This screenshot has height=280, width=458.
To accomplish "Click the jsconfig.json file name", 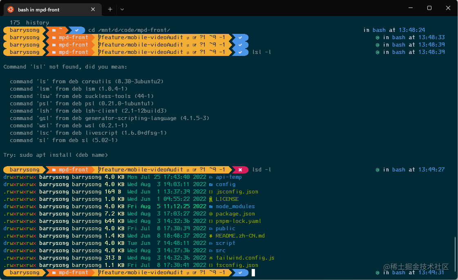I will 237,192.
